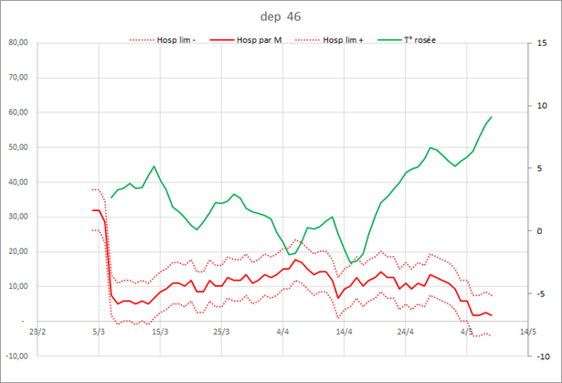This screenshot has height=383, width=562.
Task: Click the 25/3 date axis label
Action: [x=221, y=333]
